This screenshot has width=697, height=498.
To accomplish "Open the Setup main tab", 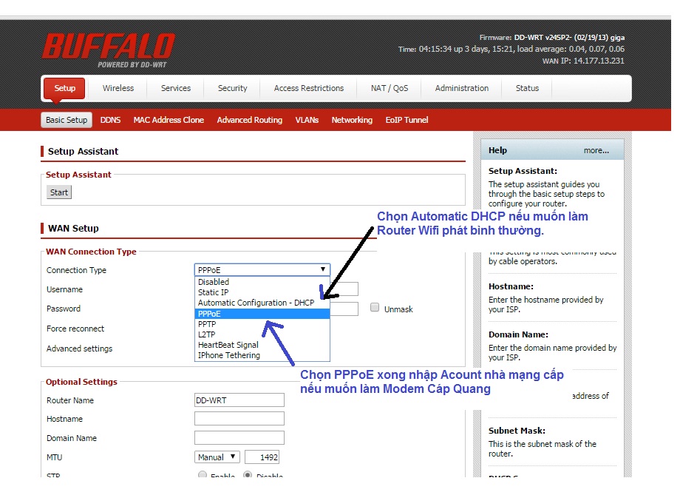I will click(65, 88).
